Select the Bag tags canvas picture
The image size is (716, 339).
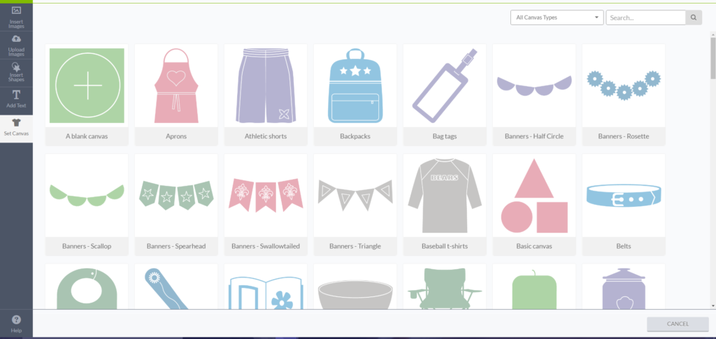click(x=444, y=86)
